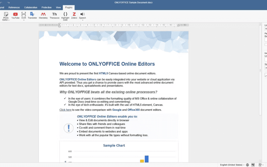
Task: Click the 'Work with all the popular file types' bullet
Action: pyautogui.click(x=113, y=135)
